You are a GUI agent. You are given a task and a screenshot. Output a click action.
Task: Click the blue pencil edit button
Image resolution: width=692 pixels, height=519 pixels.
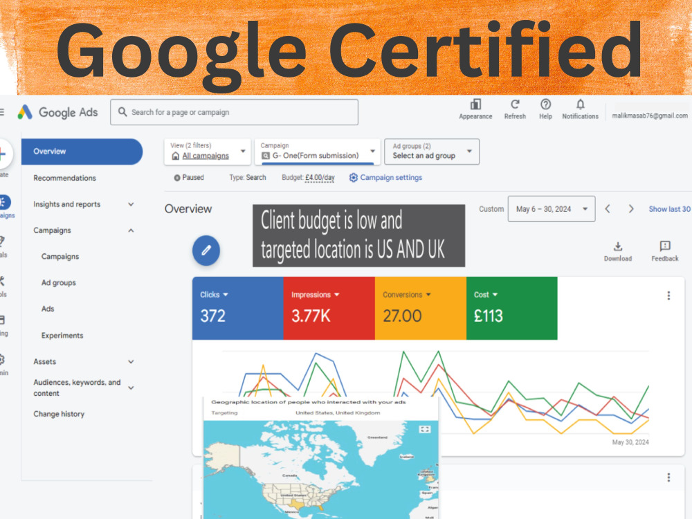tap(206, 251)
